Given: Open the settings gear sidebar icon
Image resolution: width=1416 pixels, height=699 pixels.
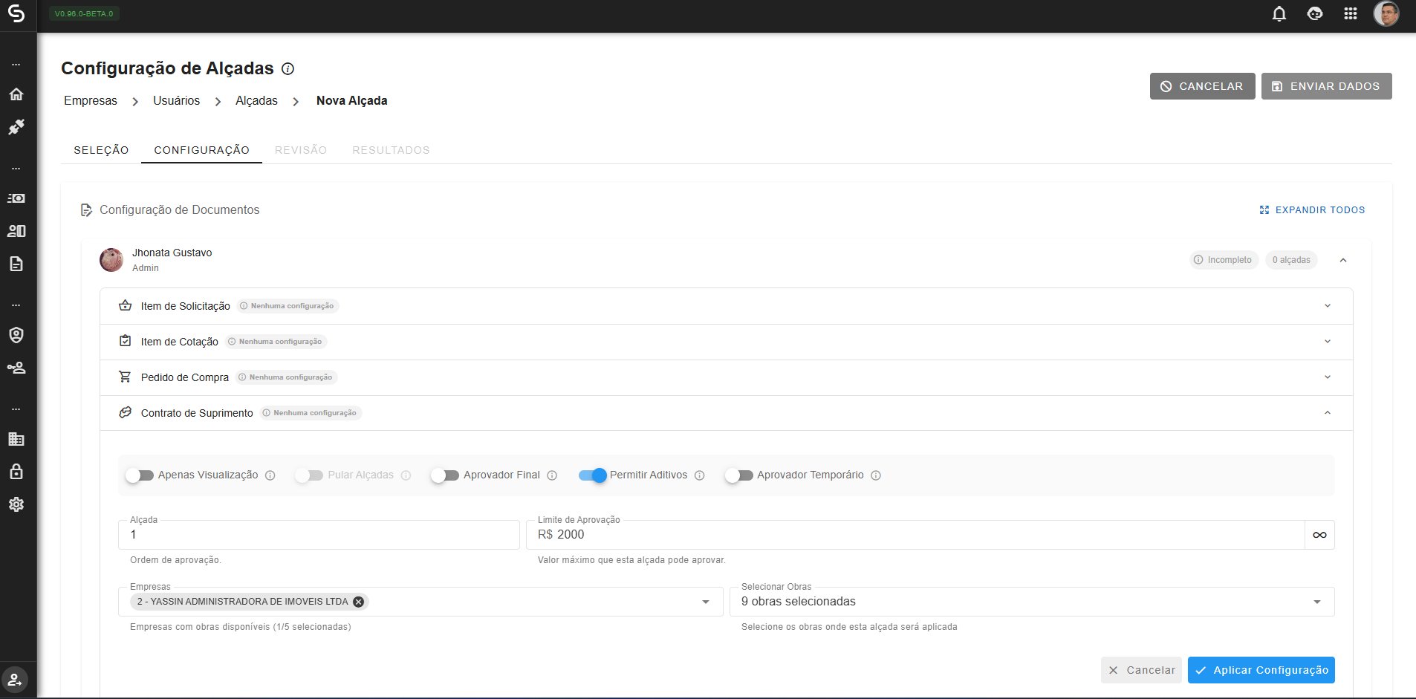Looking at the screenshot, I should pyautogui.click(x=16, y=504).
